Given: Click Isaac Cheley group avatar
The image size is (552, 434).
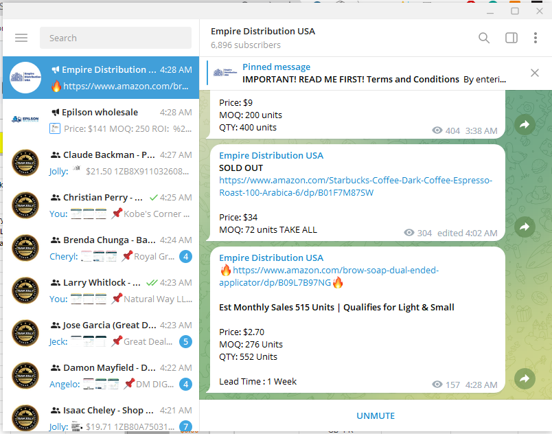Looking at the screenshot, I should pos(25,418).
